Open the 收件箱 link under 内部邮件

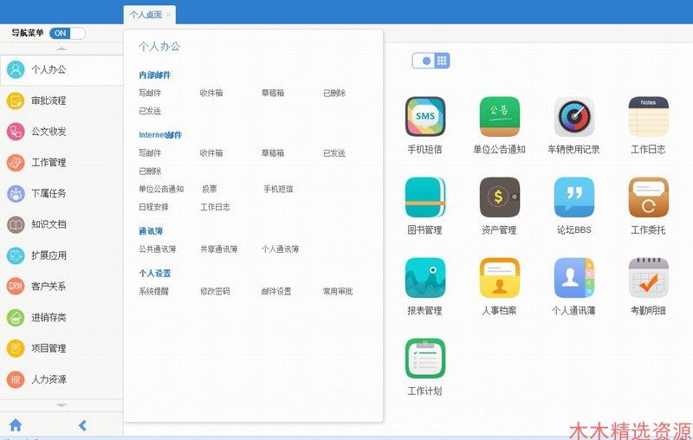pyautogui.click(x=211, y=93)
